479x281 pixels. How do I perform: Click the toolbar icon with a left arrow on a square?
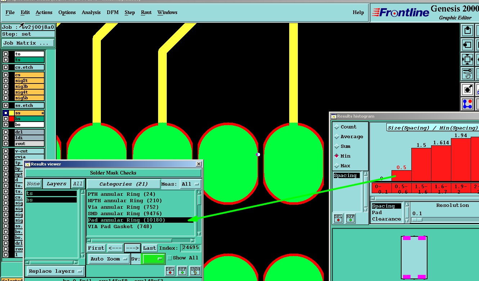click(x=467, y=45)
